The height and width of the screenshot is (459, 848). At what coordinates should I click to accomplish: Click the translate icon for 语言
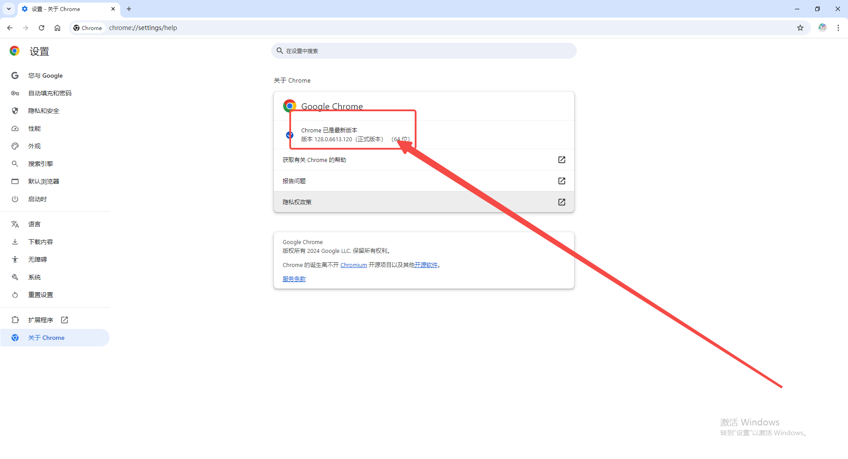pyautogui.click(x=15, y=224)
